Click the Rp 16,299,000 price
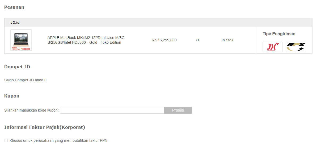317x146 pixels. [164, 40]
